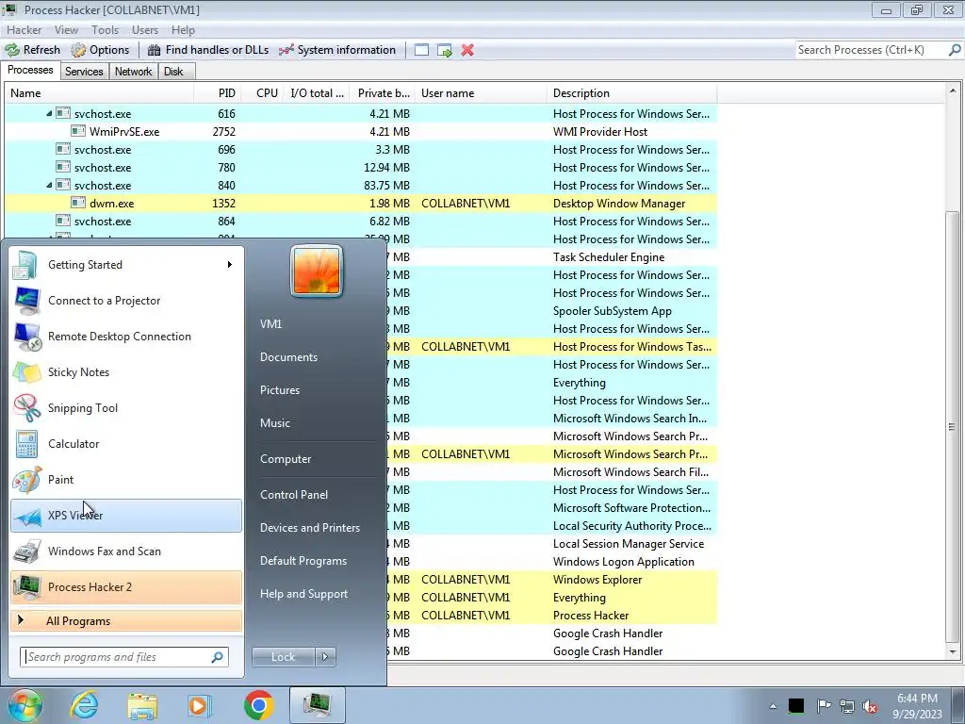Click the Search Processes field

pyautogui.click(x=872, y=50)
